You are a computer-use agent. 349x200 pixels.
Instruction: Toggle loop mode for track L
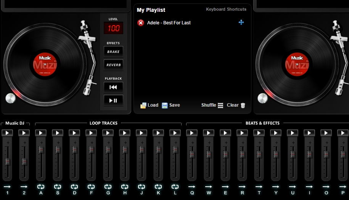coord(175,187)
